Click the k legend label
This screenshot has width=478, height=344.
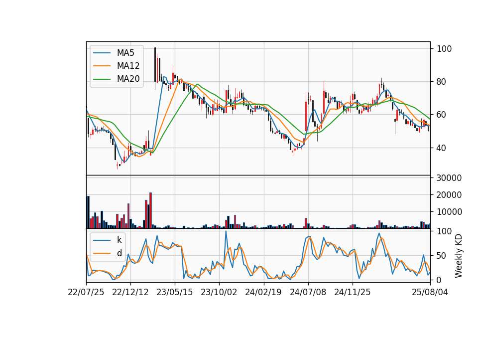point(119,240)
